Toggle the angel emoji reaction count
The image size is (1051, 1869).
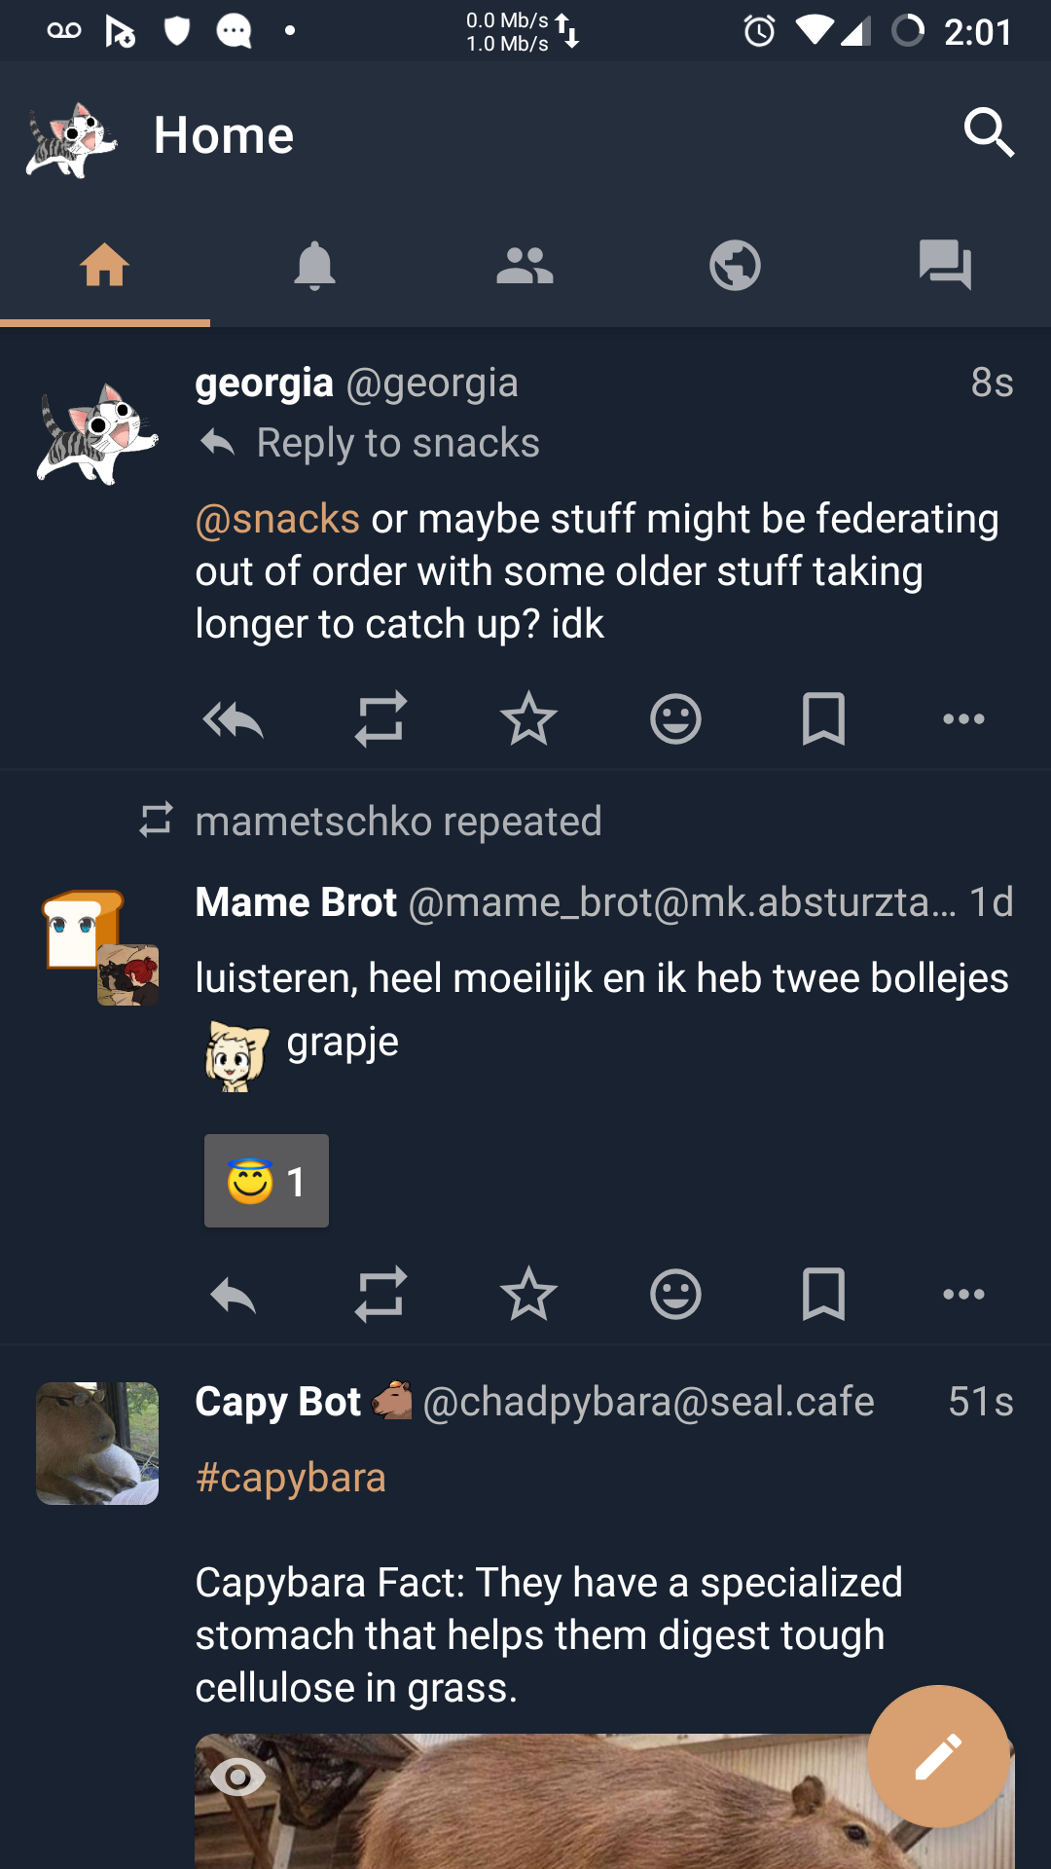pos(267,1181)
